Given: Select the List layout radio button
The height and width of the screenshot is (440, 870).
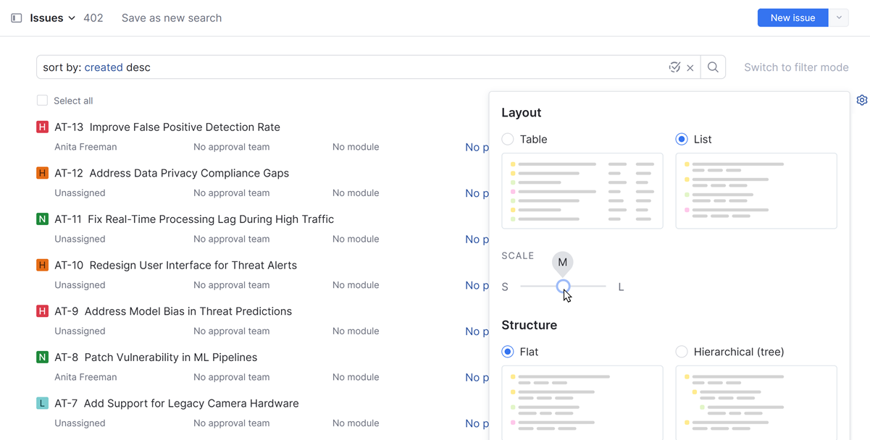Looking at the screenshot, I should point(682,139).
